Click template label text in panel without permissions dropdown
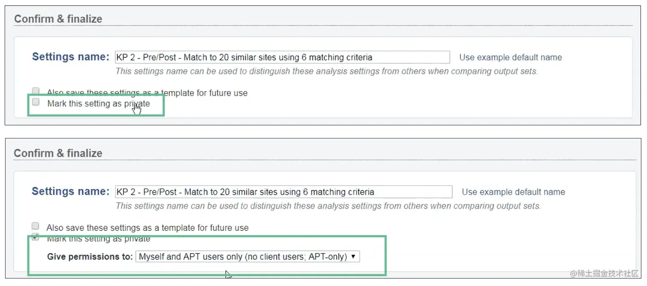Screen dimensions: 647x286 [x=147, y=93]
